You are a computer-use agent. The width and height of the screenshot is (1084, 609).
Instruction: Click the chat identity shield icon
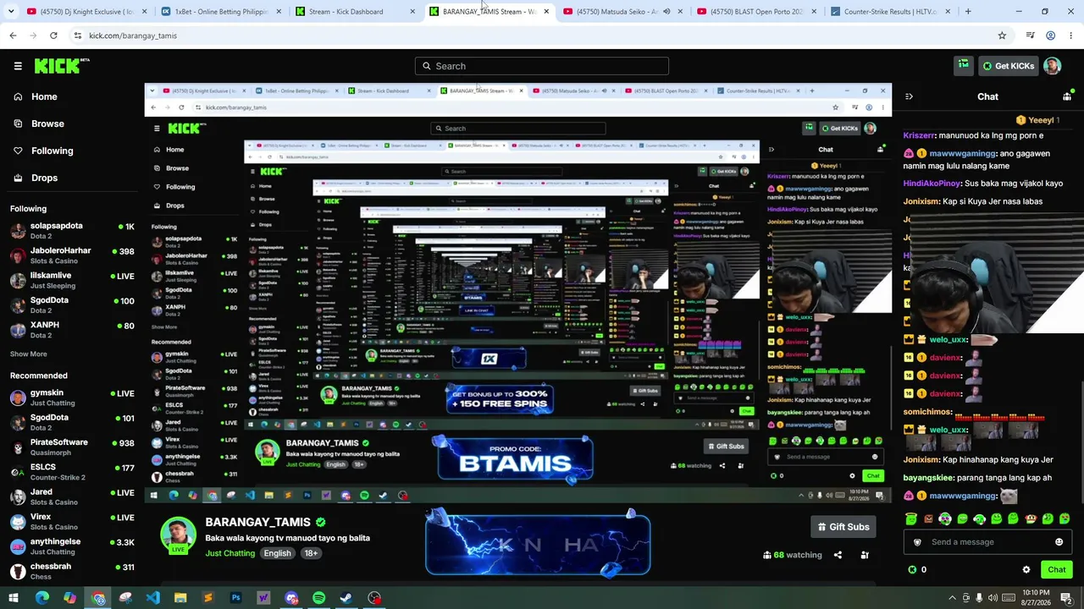tap(917, 542)
